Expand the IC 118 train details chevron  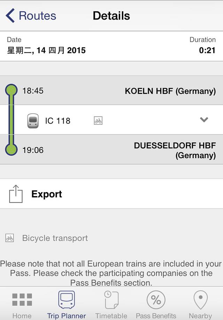204,120
